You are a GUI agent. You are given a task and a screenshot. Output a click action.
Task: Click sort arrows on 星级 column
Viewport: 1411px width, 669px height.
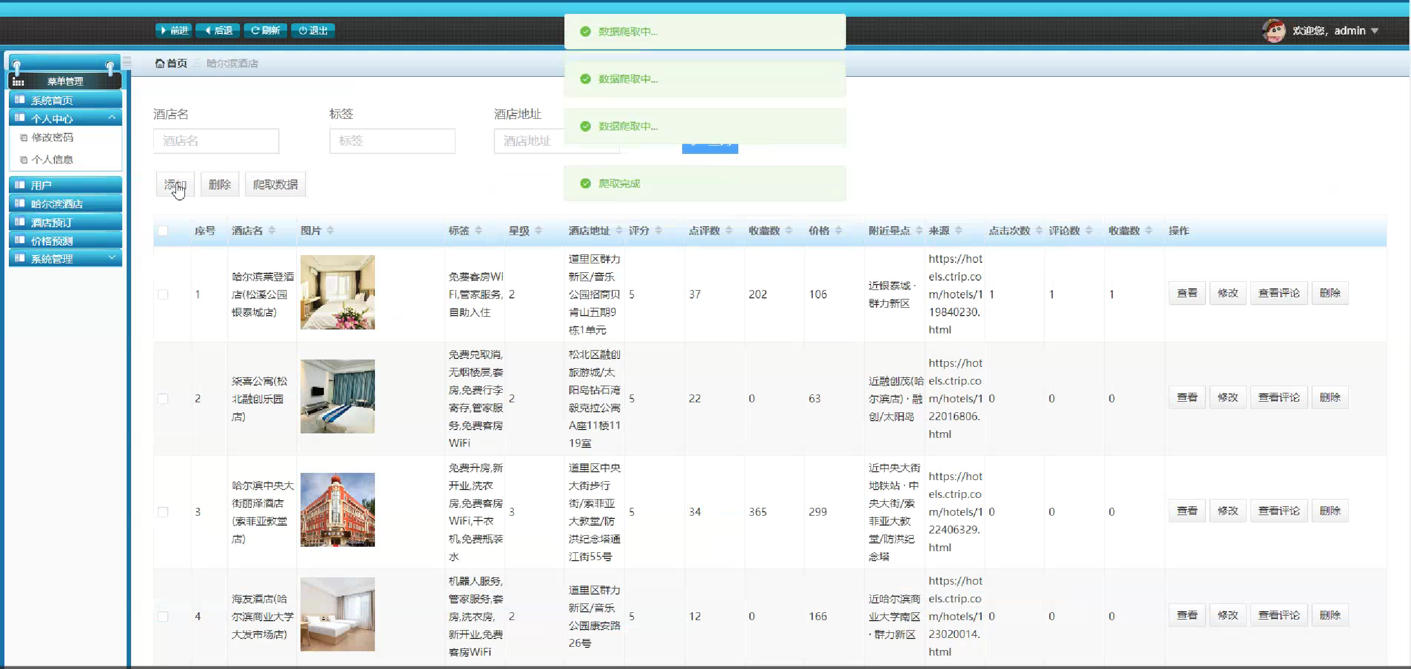point(538,231)
